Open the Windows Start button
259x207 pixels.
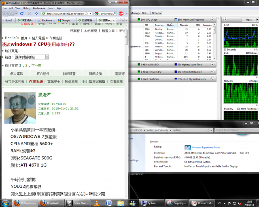(x=5, y=203)
